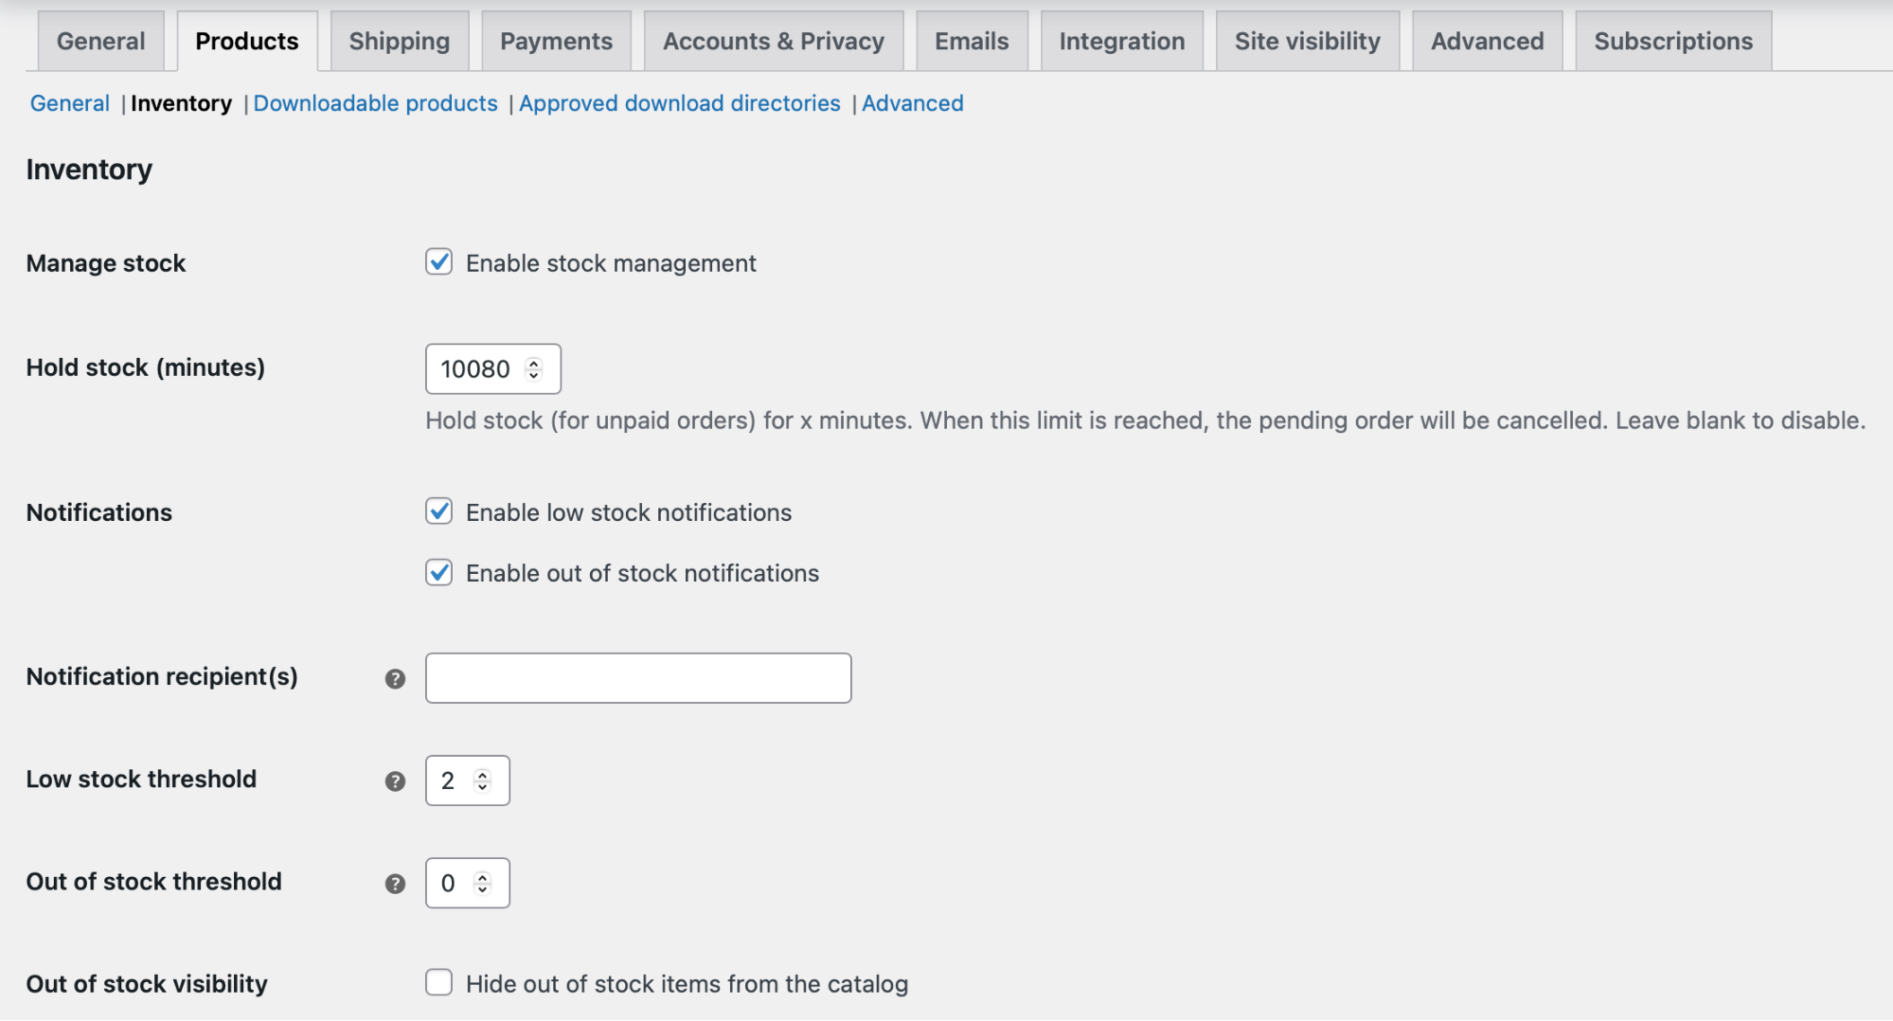Select the Inventory sub-section
1893x1021 pixels.
181,103
